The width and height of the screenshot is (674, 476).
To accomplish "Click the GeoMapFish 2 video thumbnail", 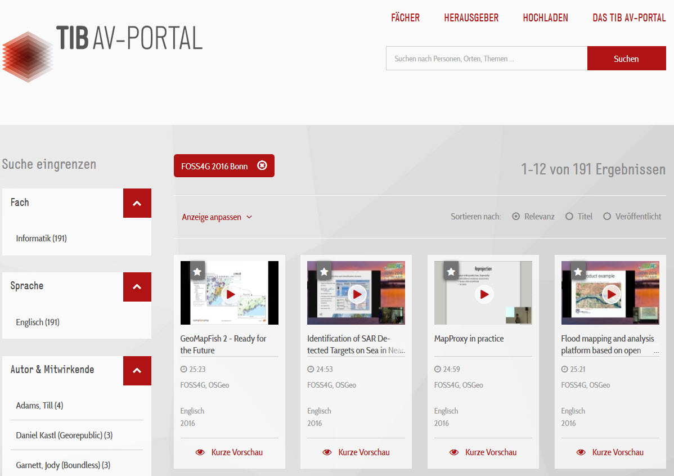I will pyautogui.click(x=230, y=293).
